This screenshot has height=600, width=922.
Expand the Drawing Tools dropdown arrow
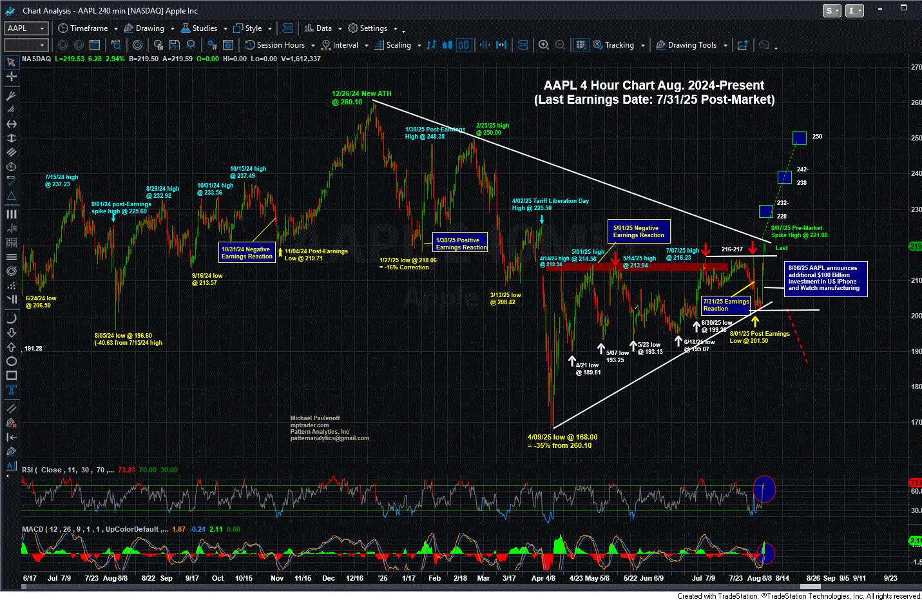coord(725,45)
